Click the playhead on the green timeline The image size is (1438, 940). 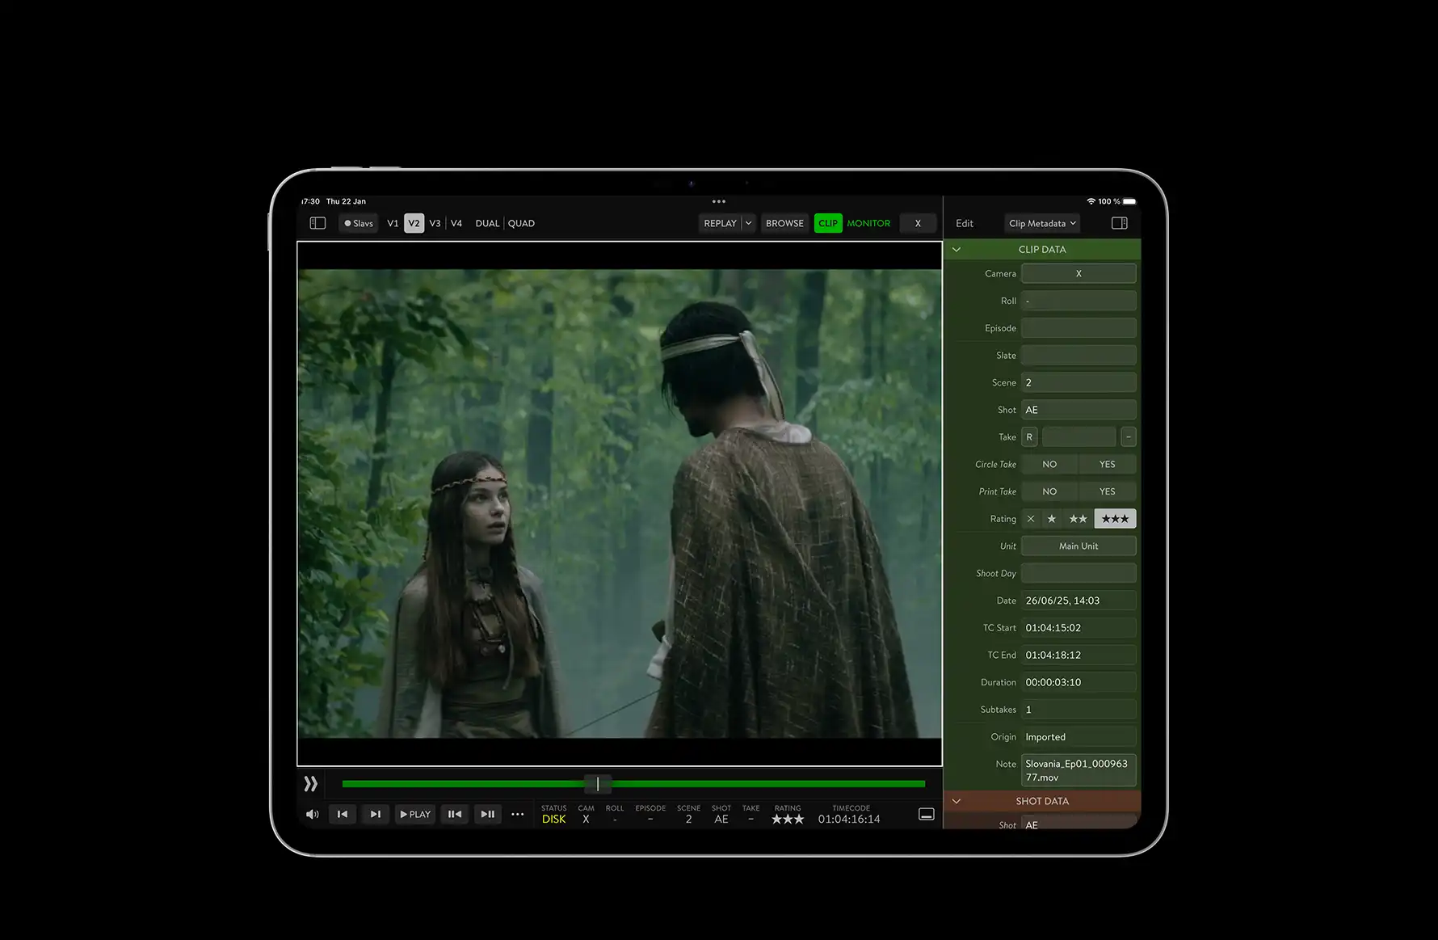pos(598,783)
